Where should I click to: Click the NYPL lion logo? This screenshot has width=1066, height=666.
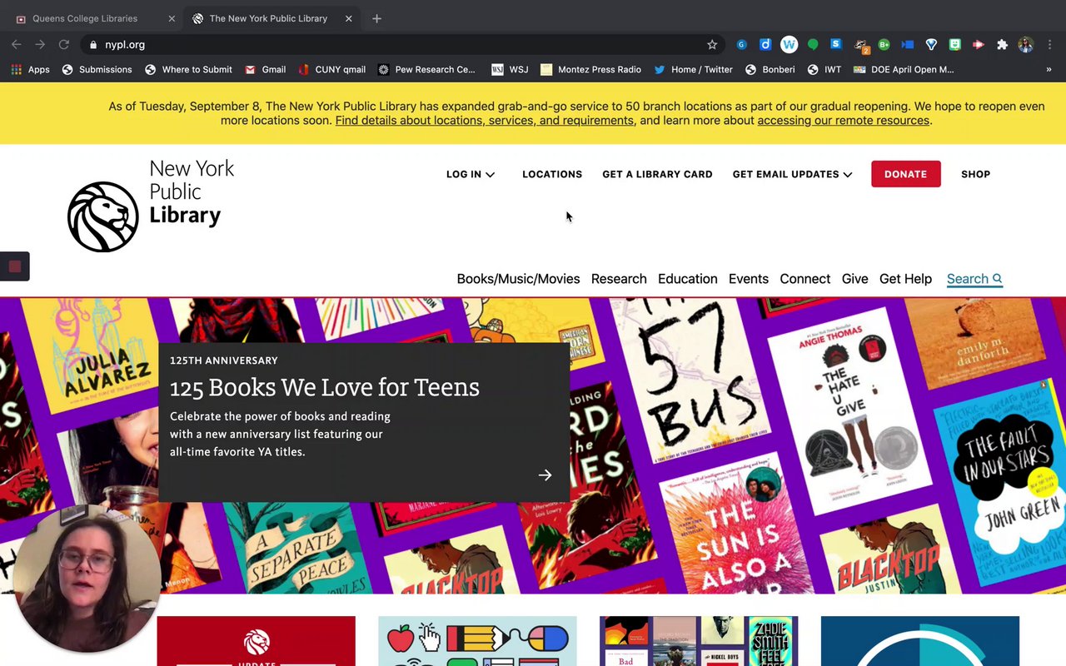tap(103, 216)
